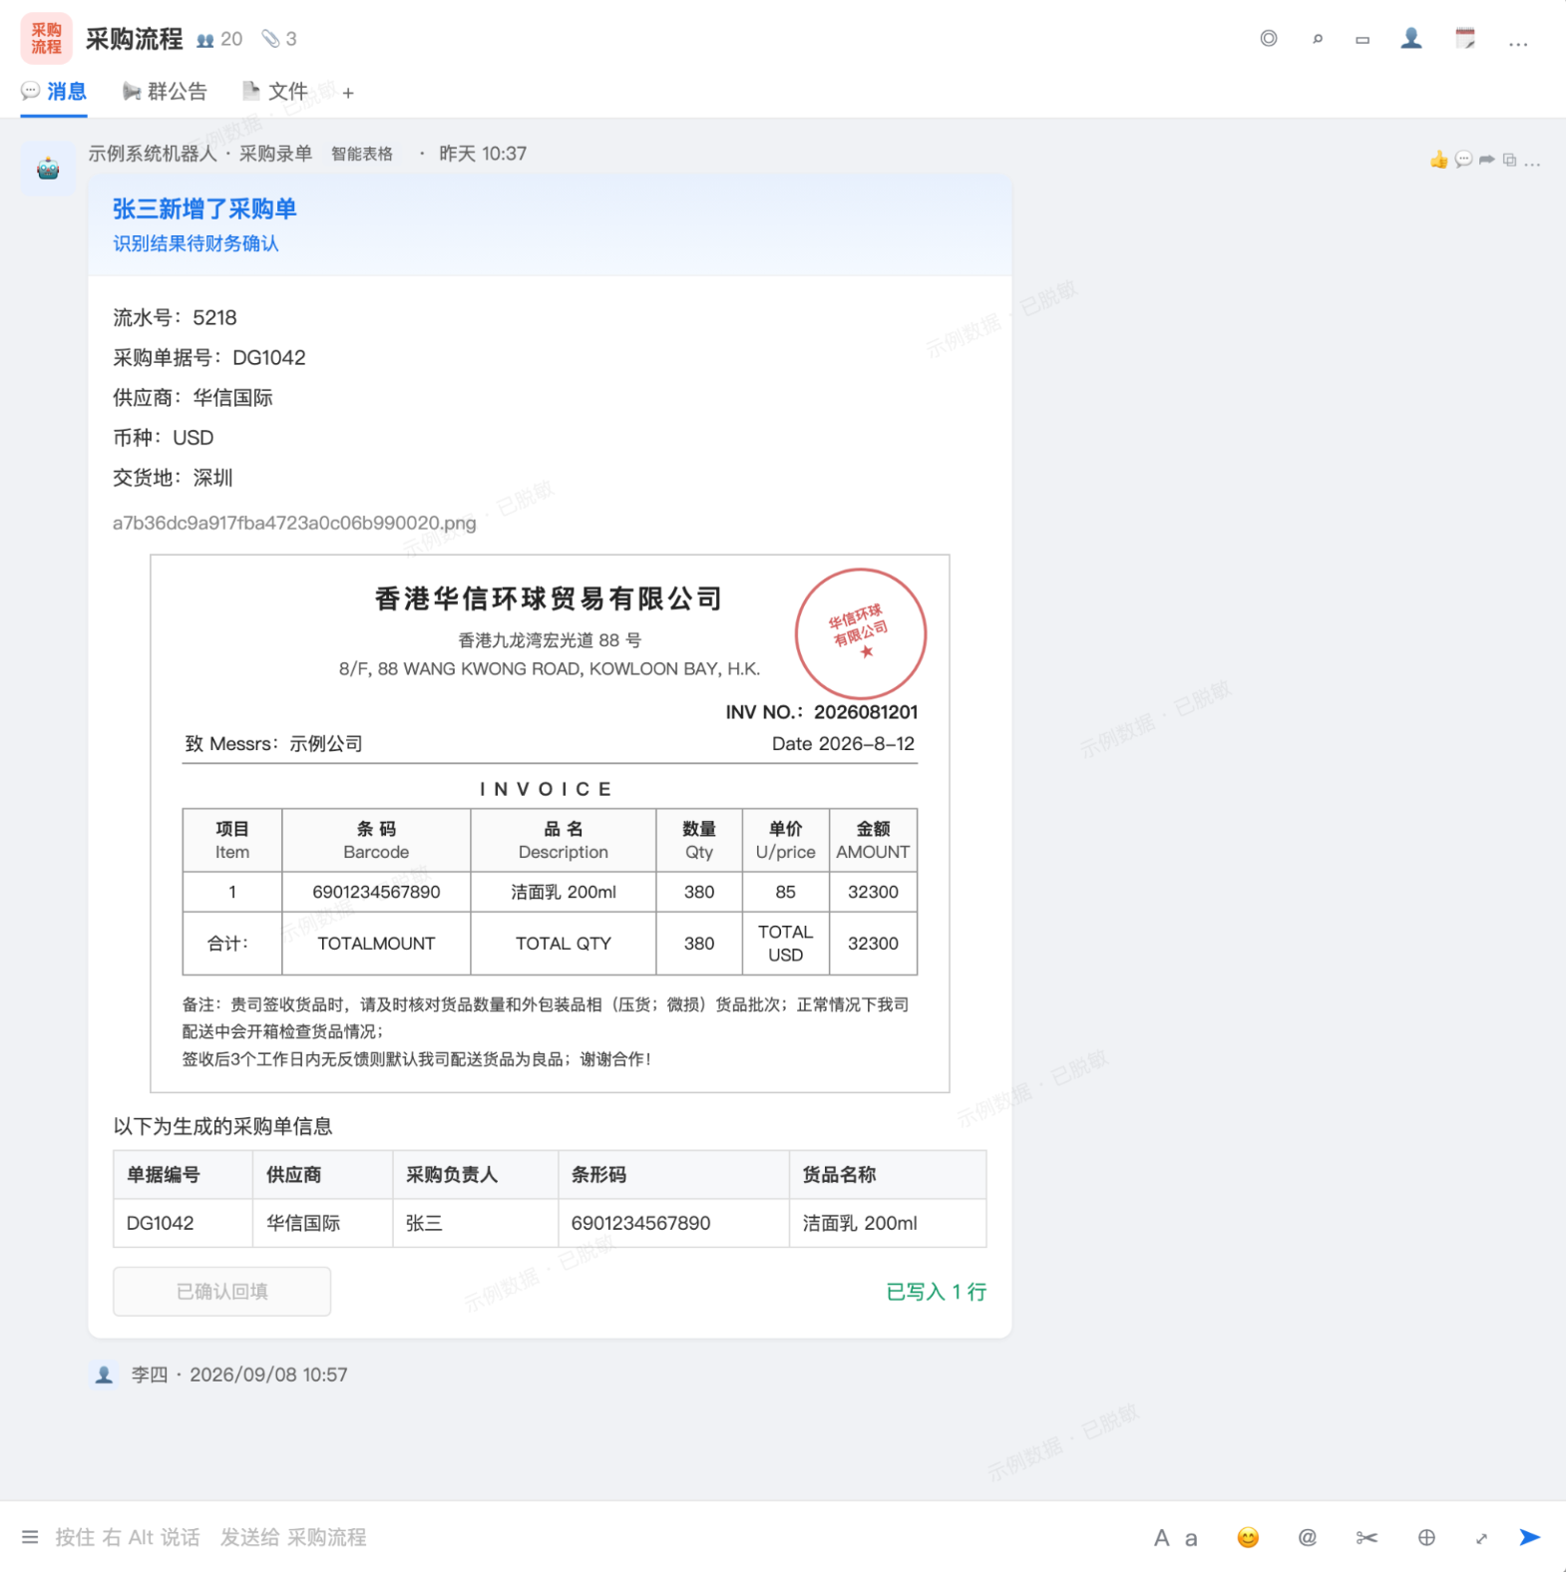Open search in the chat header
Viewport: 1566px width, 1572px height.
(1317, 39)
